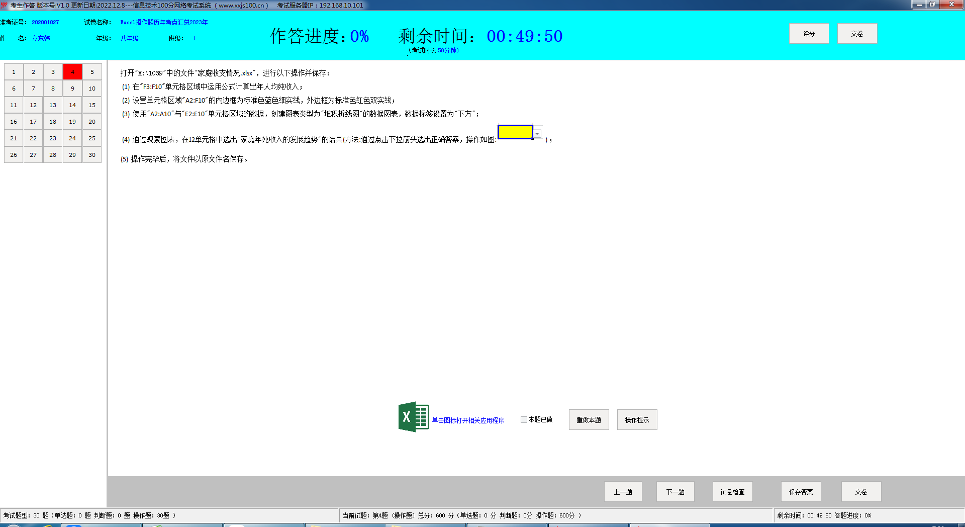Select question 5 in the grid

[92, 72]
